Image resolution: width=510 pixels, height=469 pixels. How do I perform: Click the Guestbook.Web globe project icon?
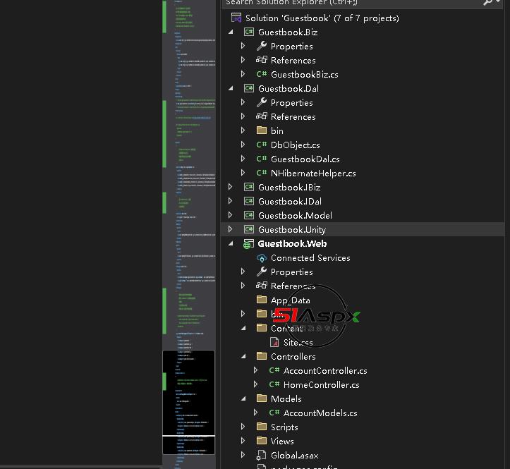coord(248,243)
